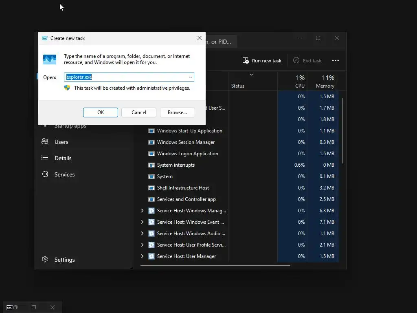Click Service Host: User Profile gear icon
The height and width of the screenshot is (313, 417).
coord(151,245)
